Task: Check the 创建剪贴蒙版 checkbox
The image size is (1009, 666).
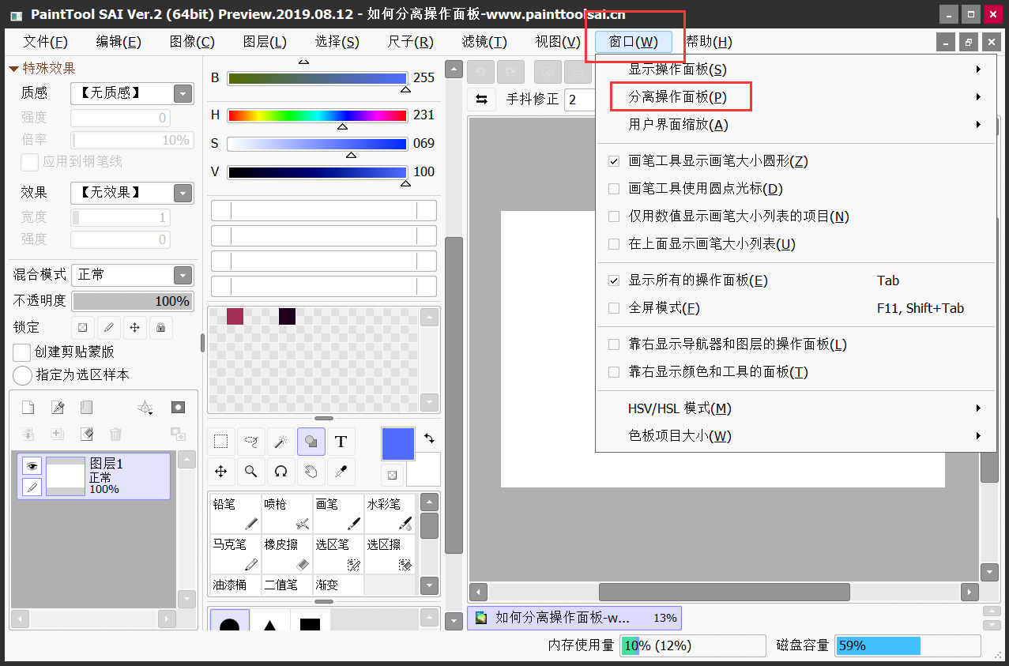Action: click(x=23, y=352)
